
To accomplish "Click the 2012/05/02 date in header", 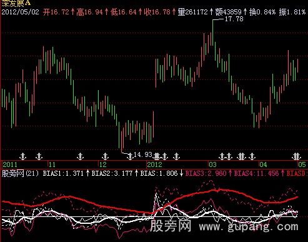I will 20,12.
